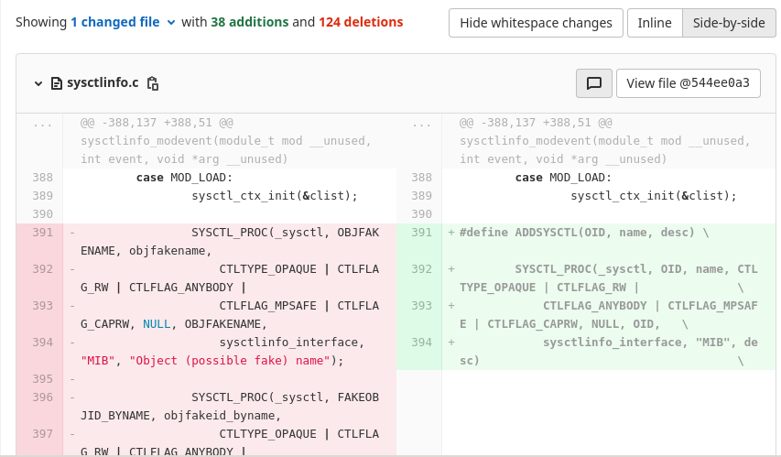Image resolution: width=781 pixels, height=457 pixels.
Task: Click the document icon beside sysctlinfo.c
Action: pos(57,83)
